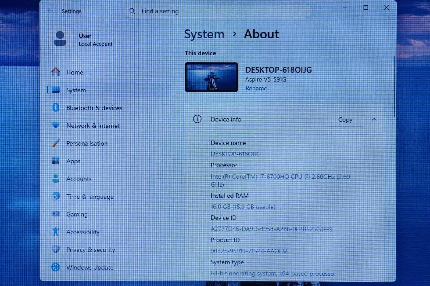This screenshot has width=430, height=286.
Task: Select the Personalisation paintbrush icon
Action: point(56,143)
